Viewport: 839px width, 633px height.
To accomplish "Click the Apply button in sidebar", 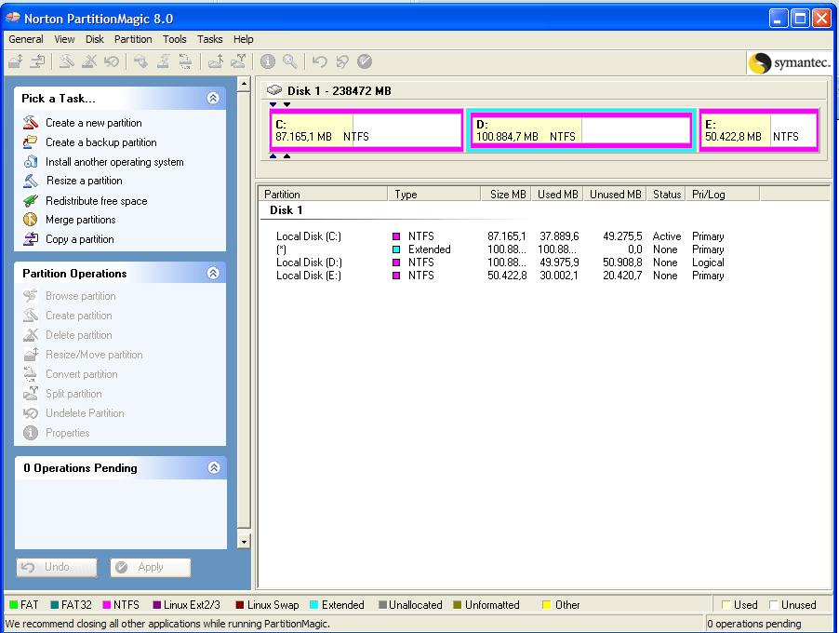I will 151,567.
